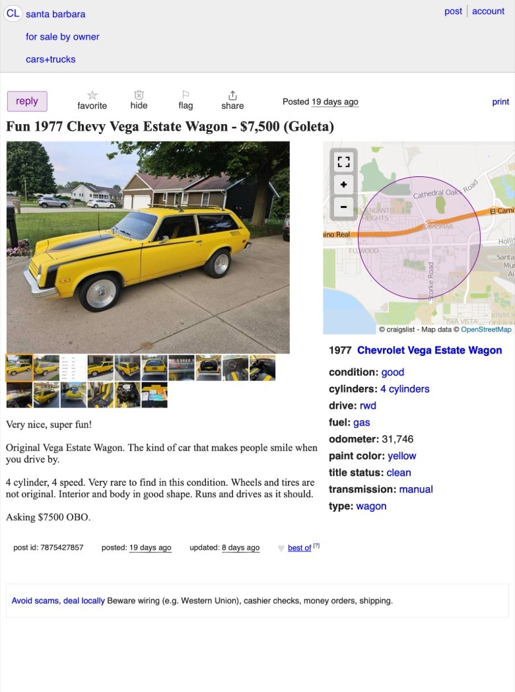Click the reply button
The width and height of the screenshot is (515, 692).
(27, 101)
